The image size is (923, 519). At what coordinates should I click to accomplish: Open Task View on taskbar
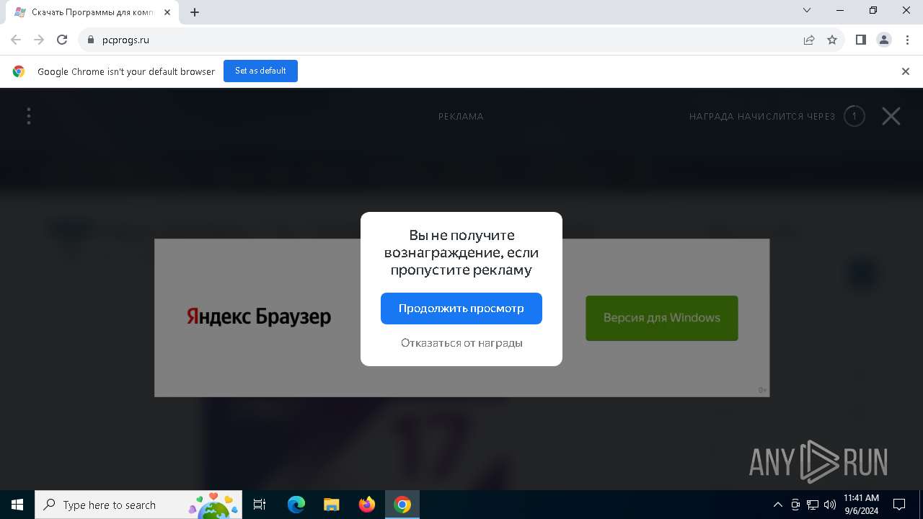pyautogui.click(x=260, y=505)
